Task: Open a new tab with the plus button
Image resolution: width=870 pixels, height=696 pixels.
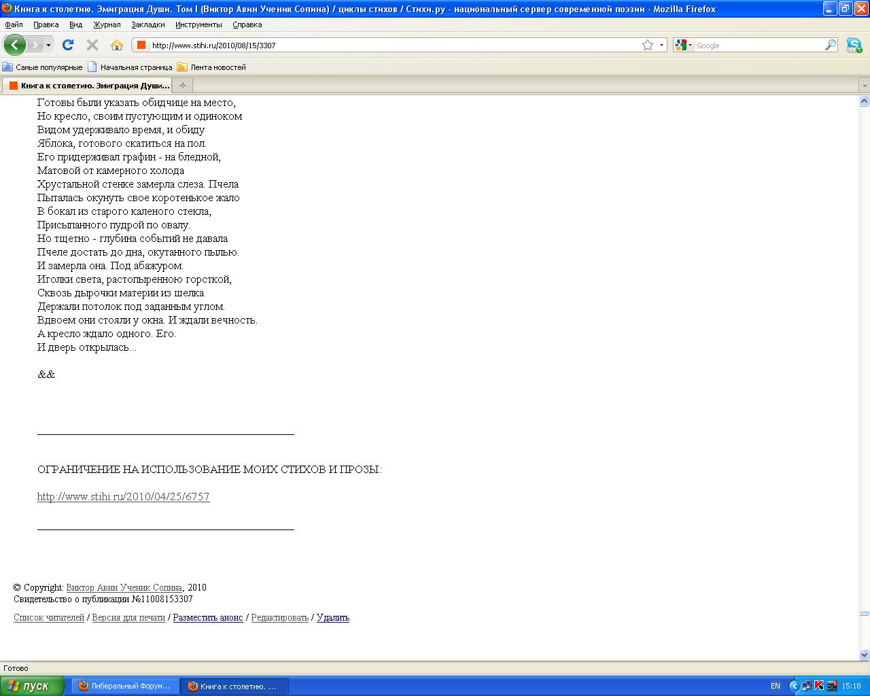Action: (x=182, y=86)
